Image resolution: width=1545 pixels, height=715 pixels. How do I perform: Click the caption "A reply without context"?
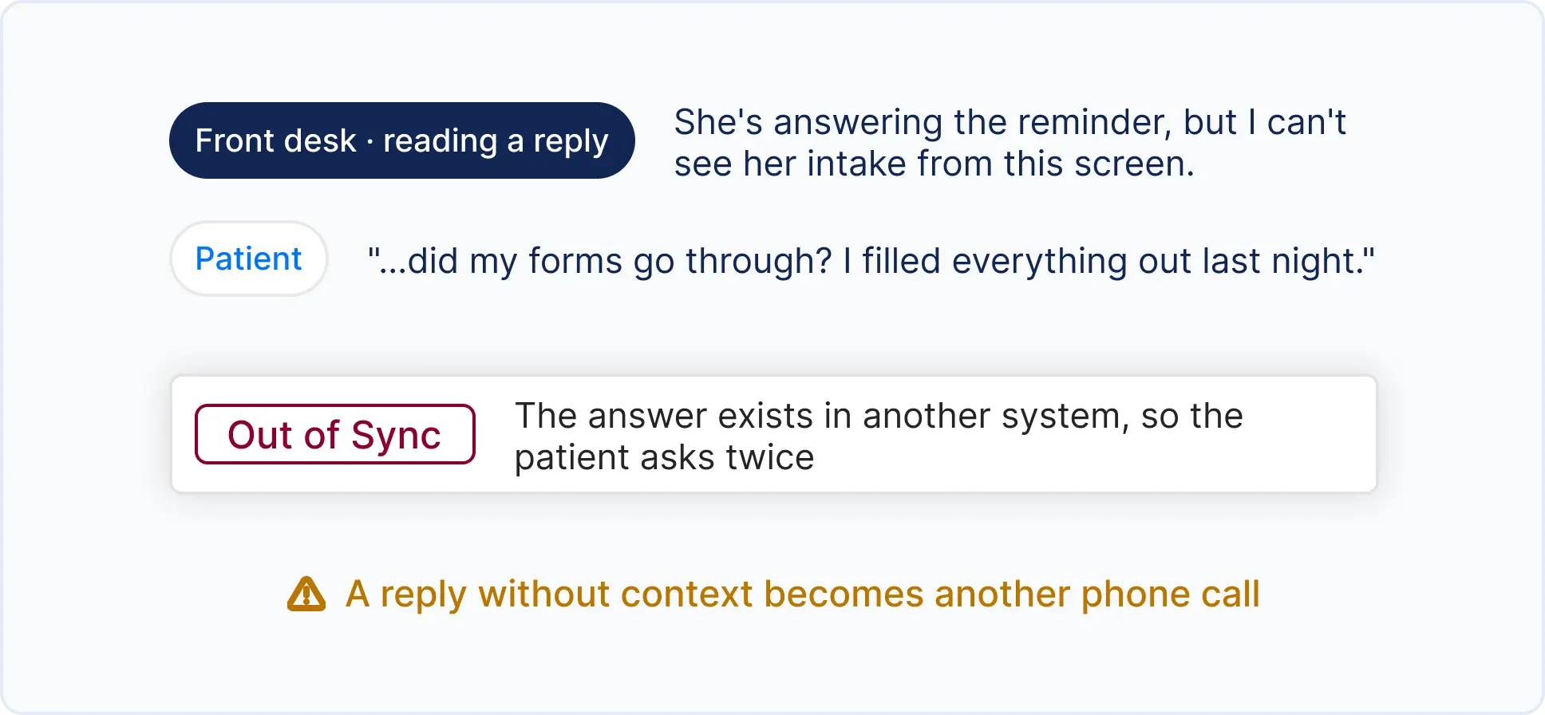tap(549, 595)
